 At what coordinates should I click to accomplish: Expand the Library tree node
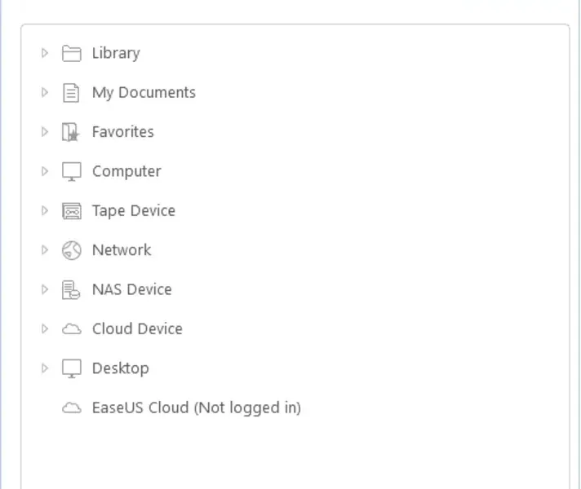pos(45,54)
